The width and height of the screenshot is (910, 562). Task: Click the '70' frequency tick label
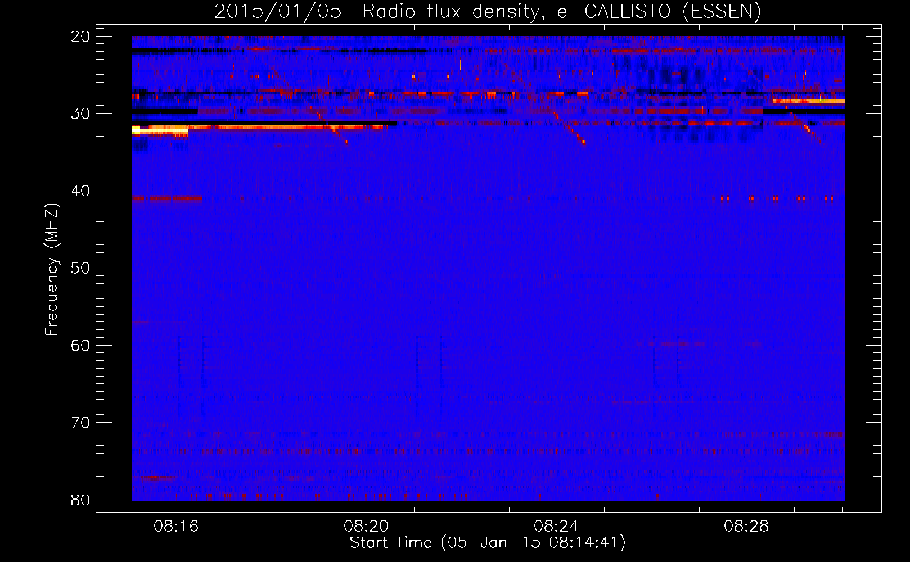(81, 423)
